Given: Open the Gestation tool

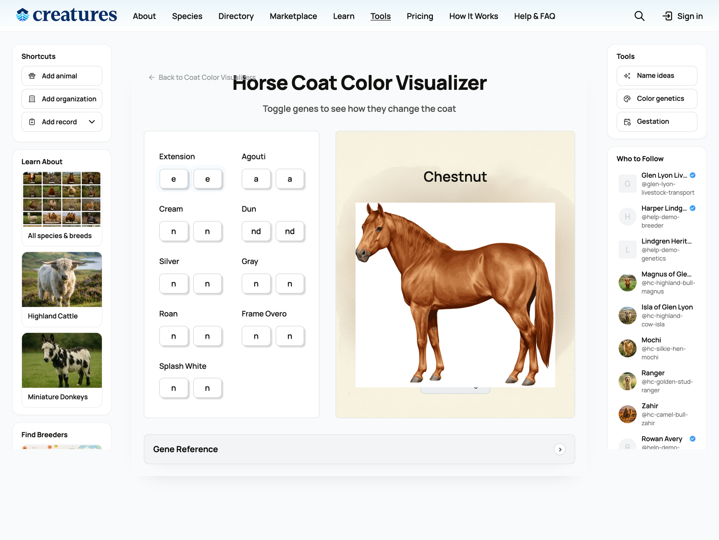Looking at the screenshot, I should click(657, 121).
